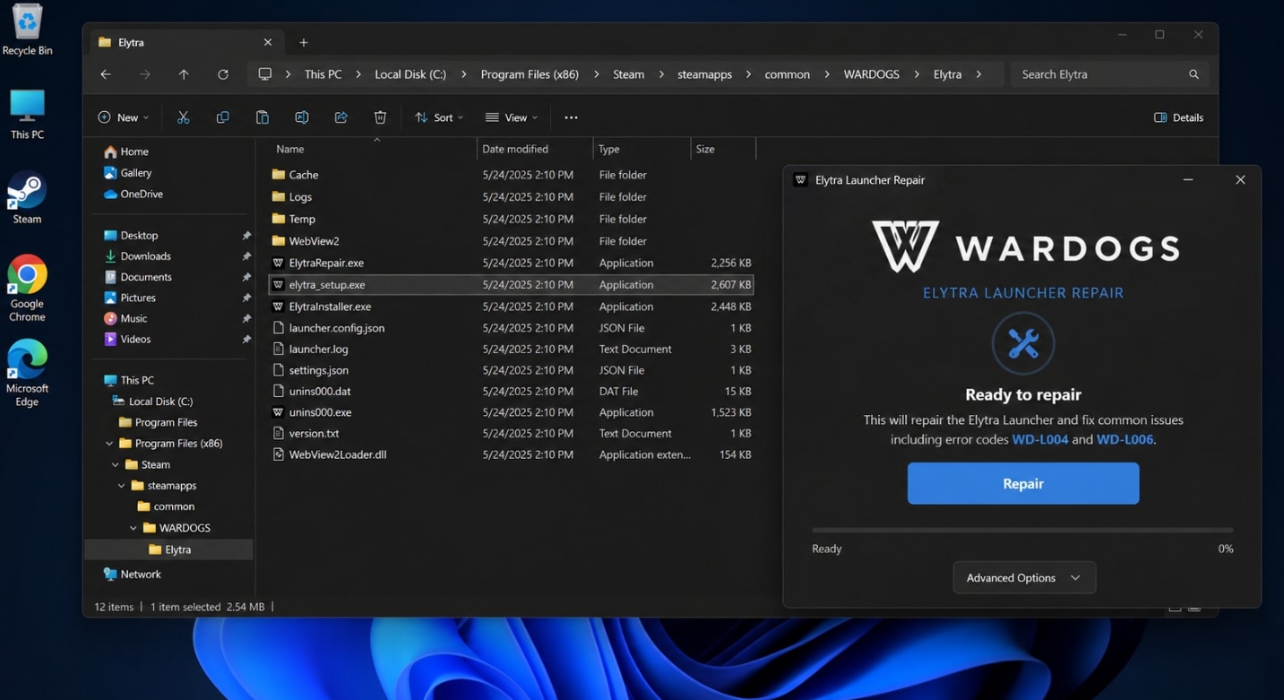Click the Cache folder icon in the list
The image size is (1284, 700).
[279, 175]
